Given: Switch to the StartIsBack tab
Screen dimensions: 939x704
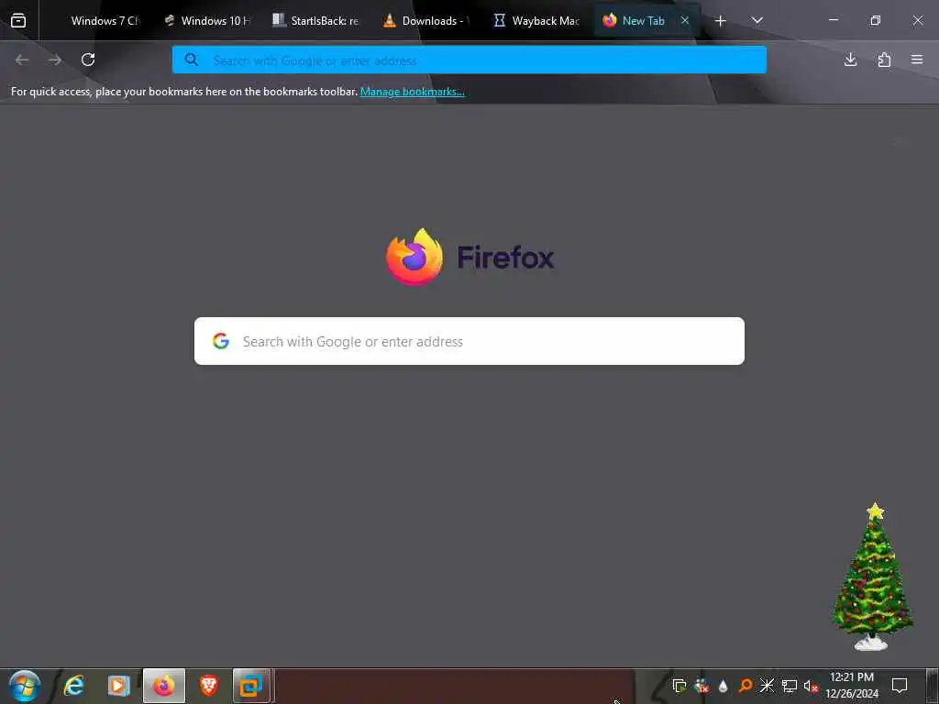Looking at the screenshot, I should 316,20.
